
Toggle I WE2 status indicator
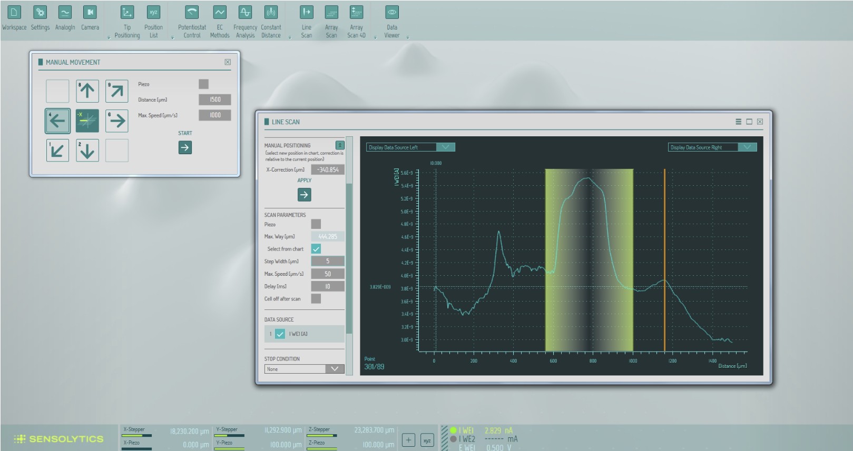[x=453, y=439]
